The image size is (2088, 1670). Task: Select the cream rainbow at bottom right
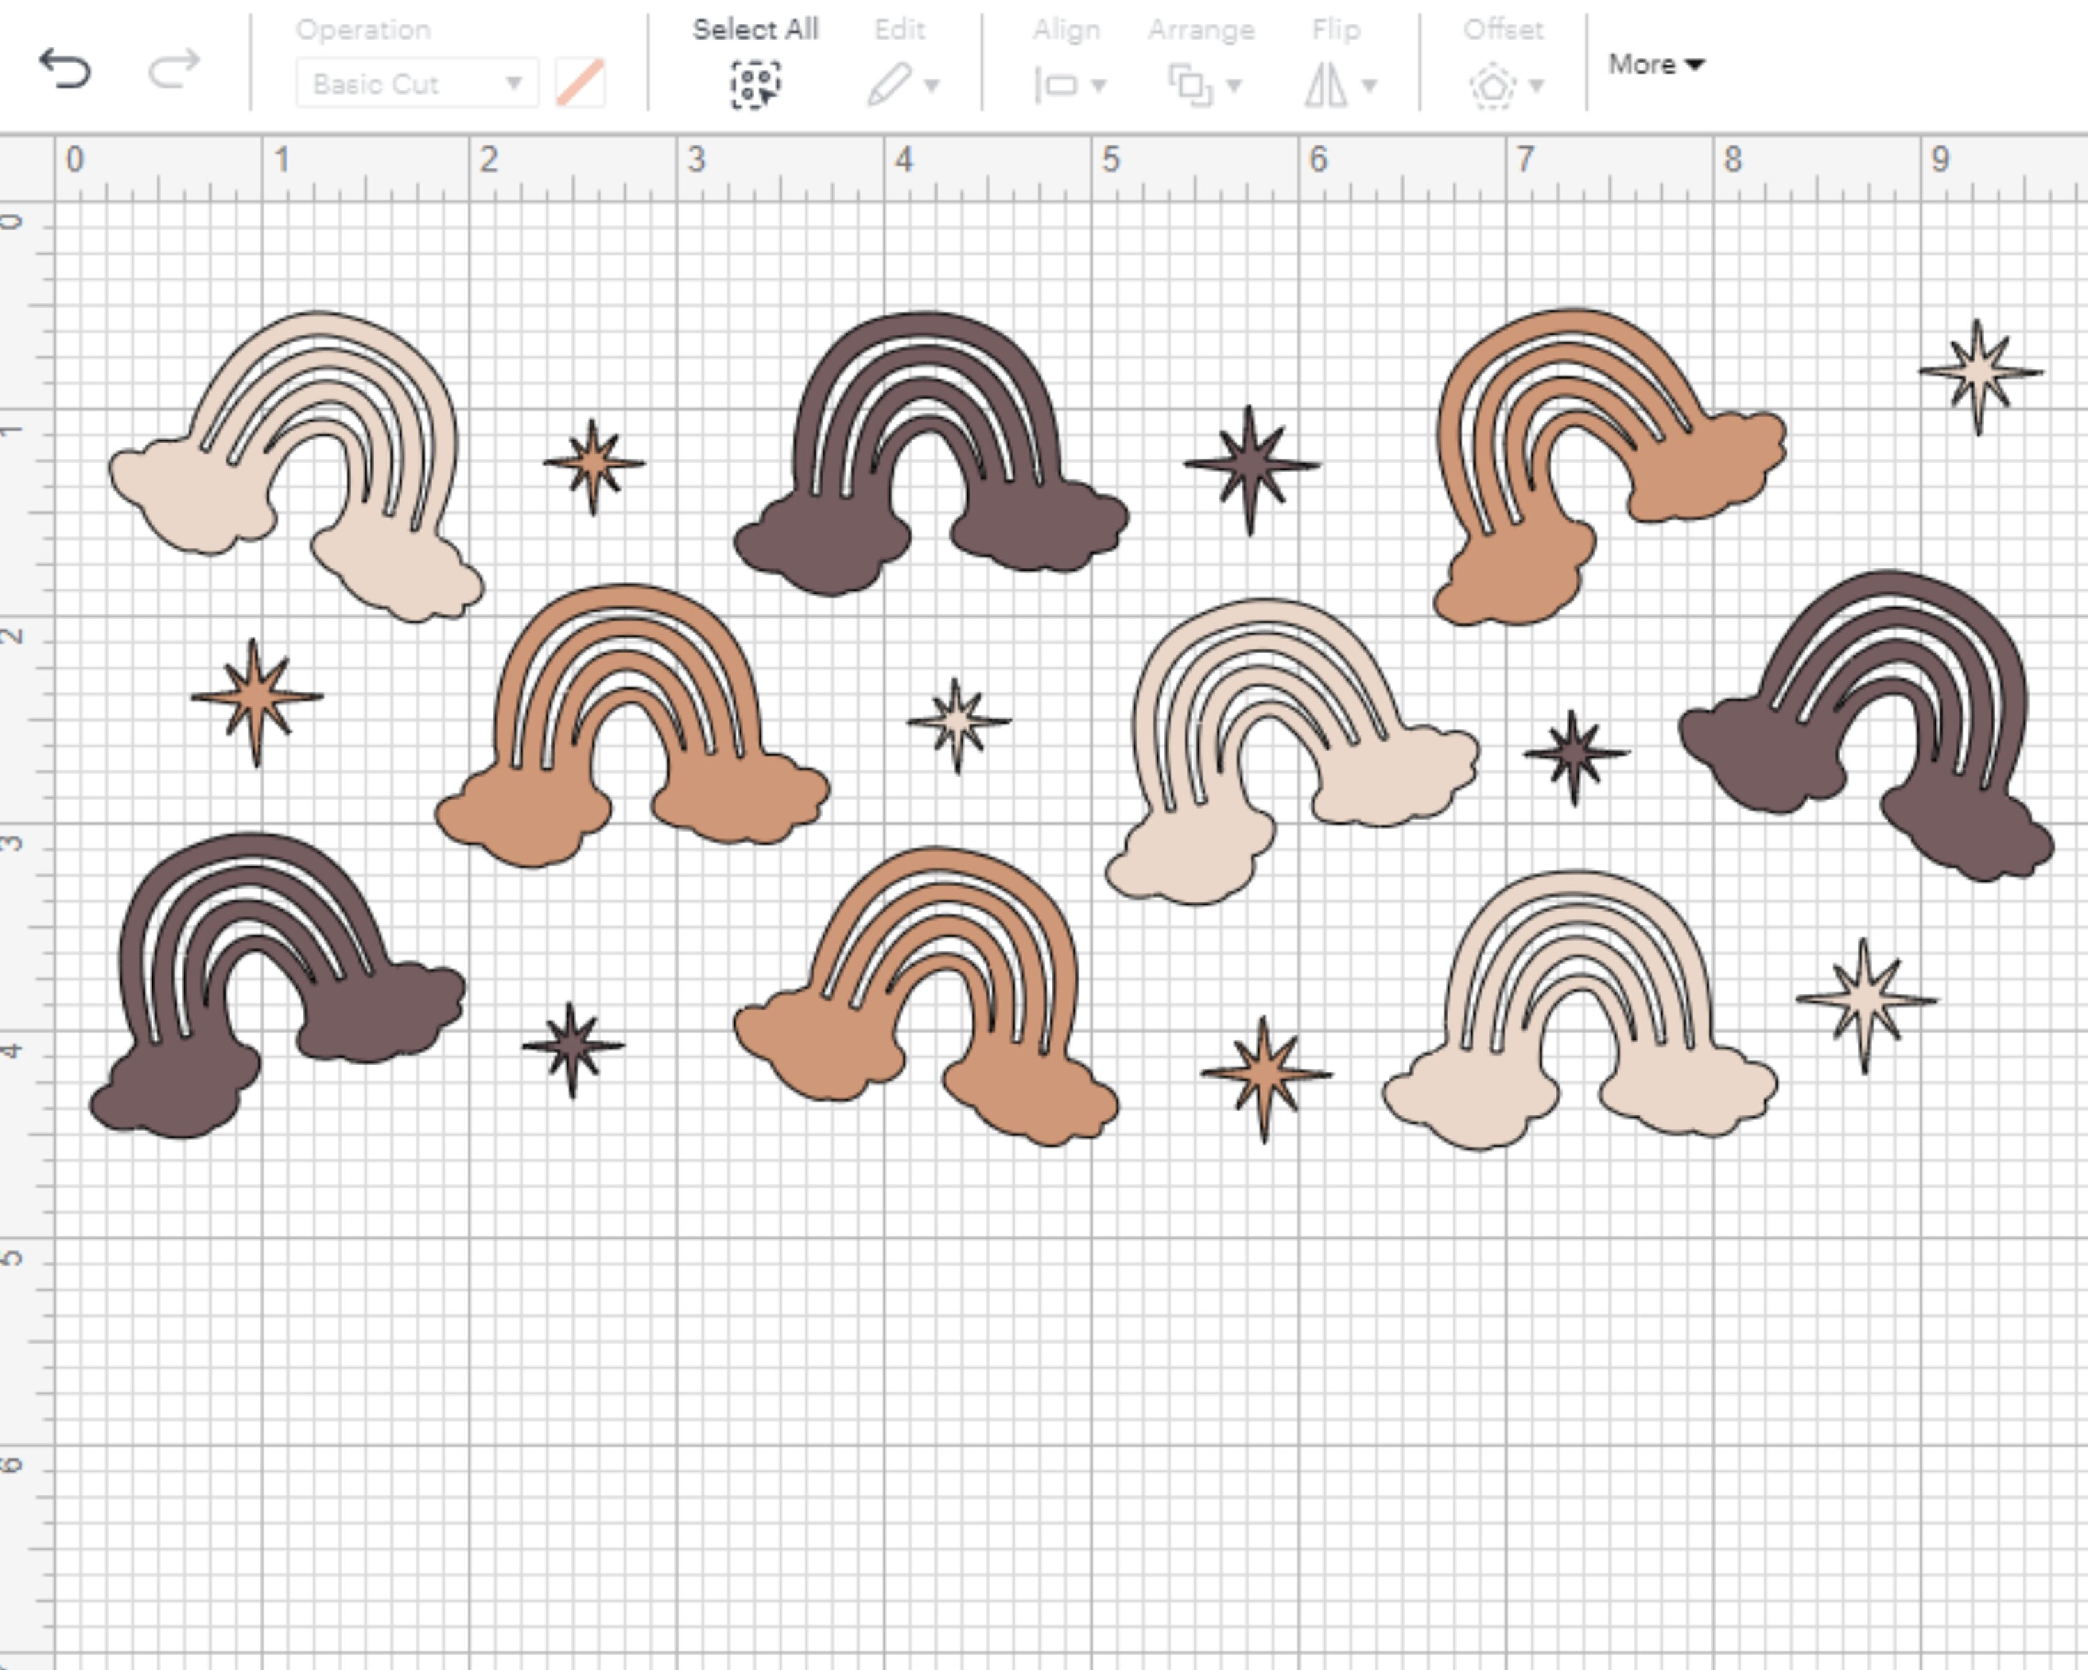point(1579,1011)
